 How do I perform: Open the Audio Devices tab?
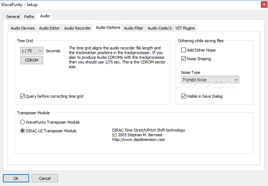point(22,28)
